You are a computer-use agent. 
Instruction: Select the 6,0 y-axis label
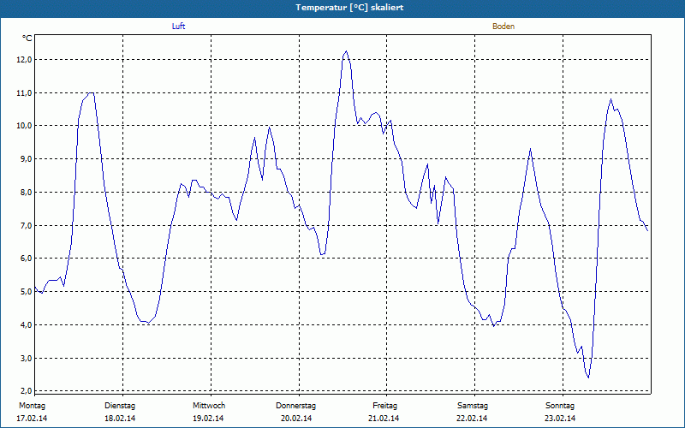click(x=26, y=259)
